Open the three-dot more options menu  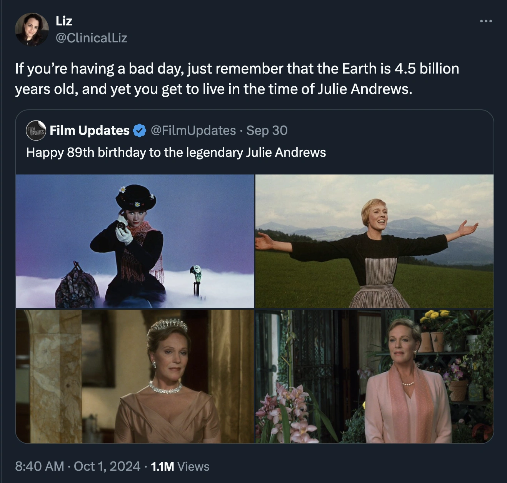point(486,21)
